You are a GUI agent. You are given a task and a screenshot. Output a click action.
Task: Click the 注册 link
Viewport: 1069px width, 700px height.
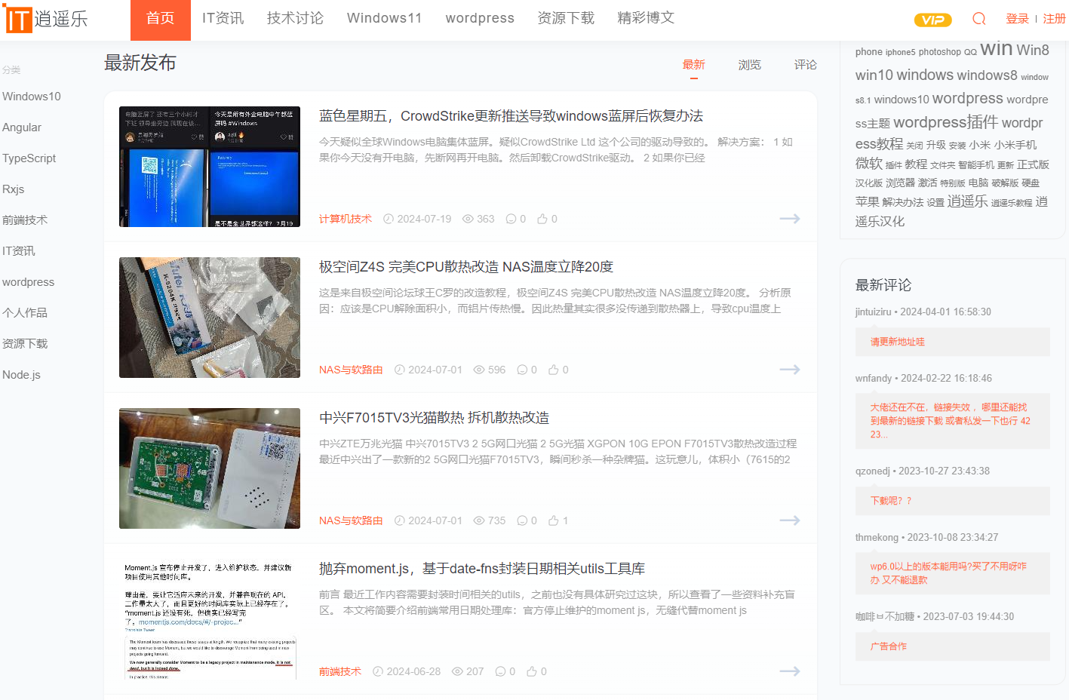(1054, 19)
